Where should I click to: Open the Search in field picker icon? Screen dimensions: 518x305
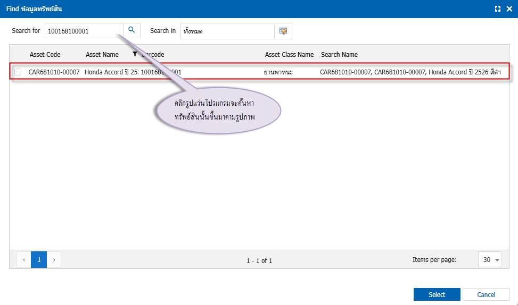pos(283,31)
